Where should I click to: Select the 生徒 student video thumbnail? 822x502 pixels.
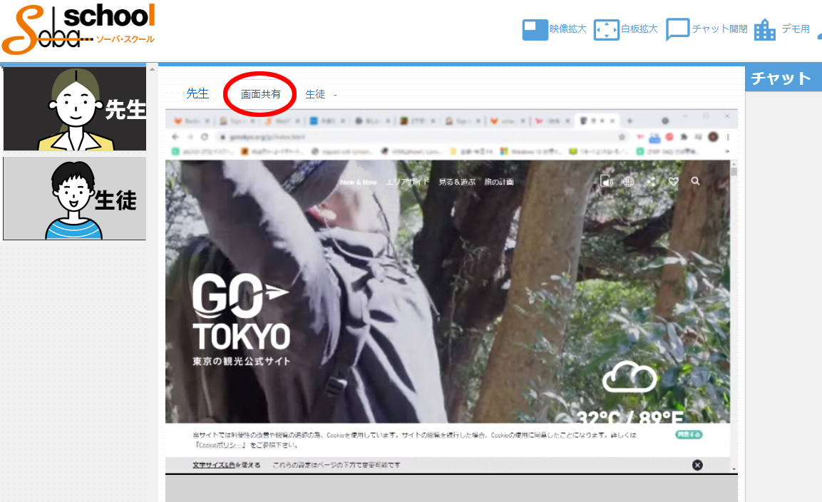pos(74,198)
